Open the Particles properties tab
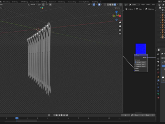 158,84
